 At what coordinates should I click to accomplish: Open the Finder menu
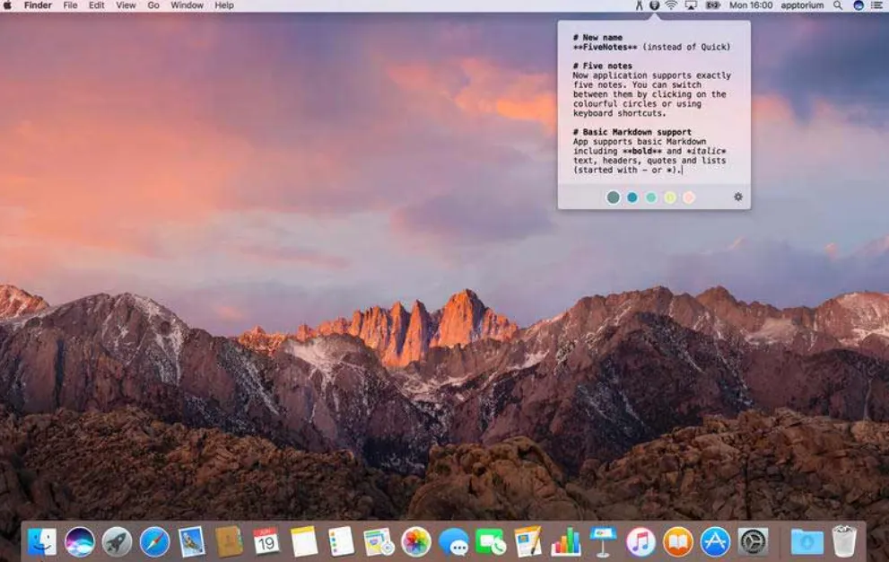point(38,5)
